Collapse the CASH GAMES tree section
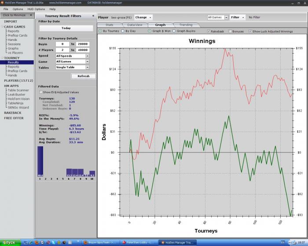The image size is (308, 246). tap(3, 26)
